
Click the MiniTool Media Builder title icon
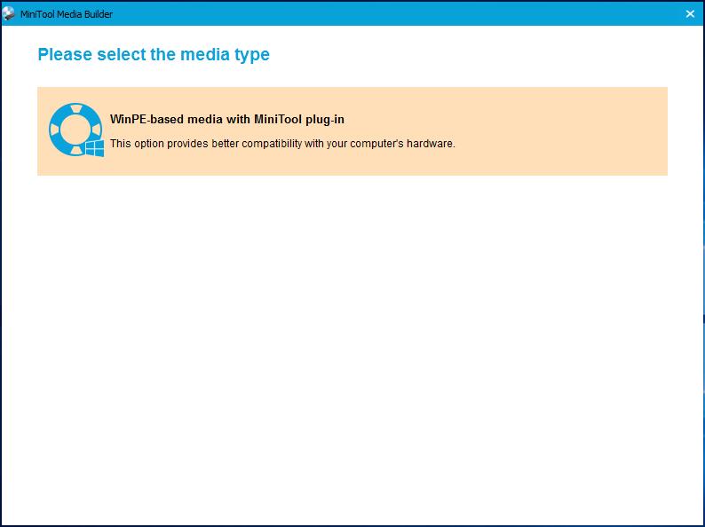9,14
